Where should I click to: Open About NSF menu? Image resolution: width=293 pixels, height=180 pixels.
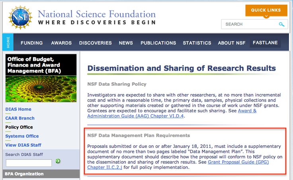coord(232,43)
